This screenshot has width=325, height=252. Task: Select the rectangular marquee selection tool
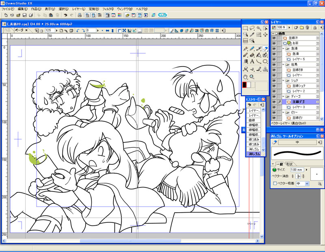click(x=245, y=28)
